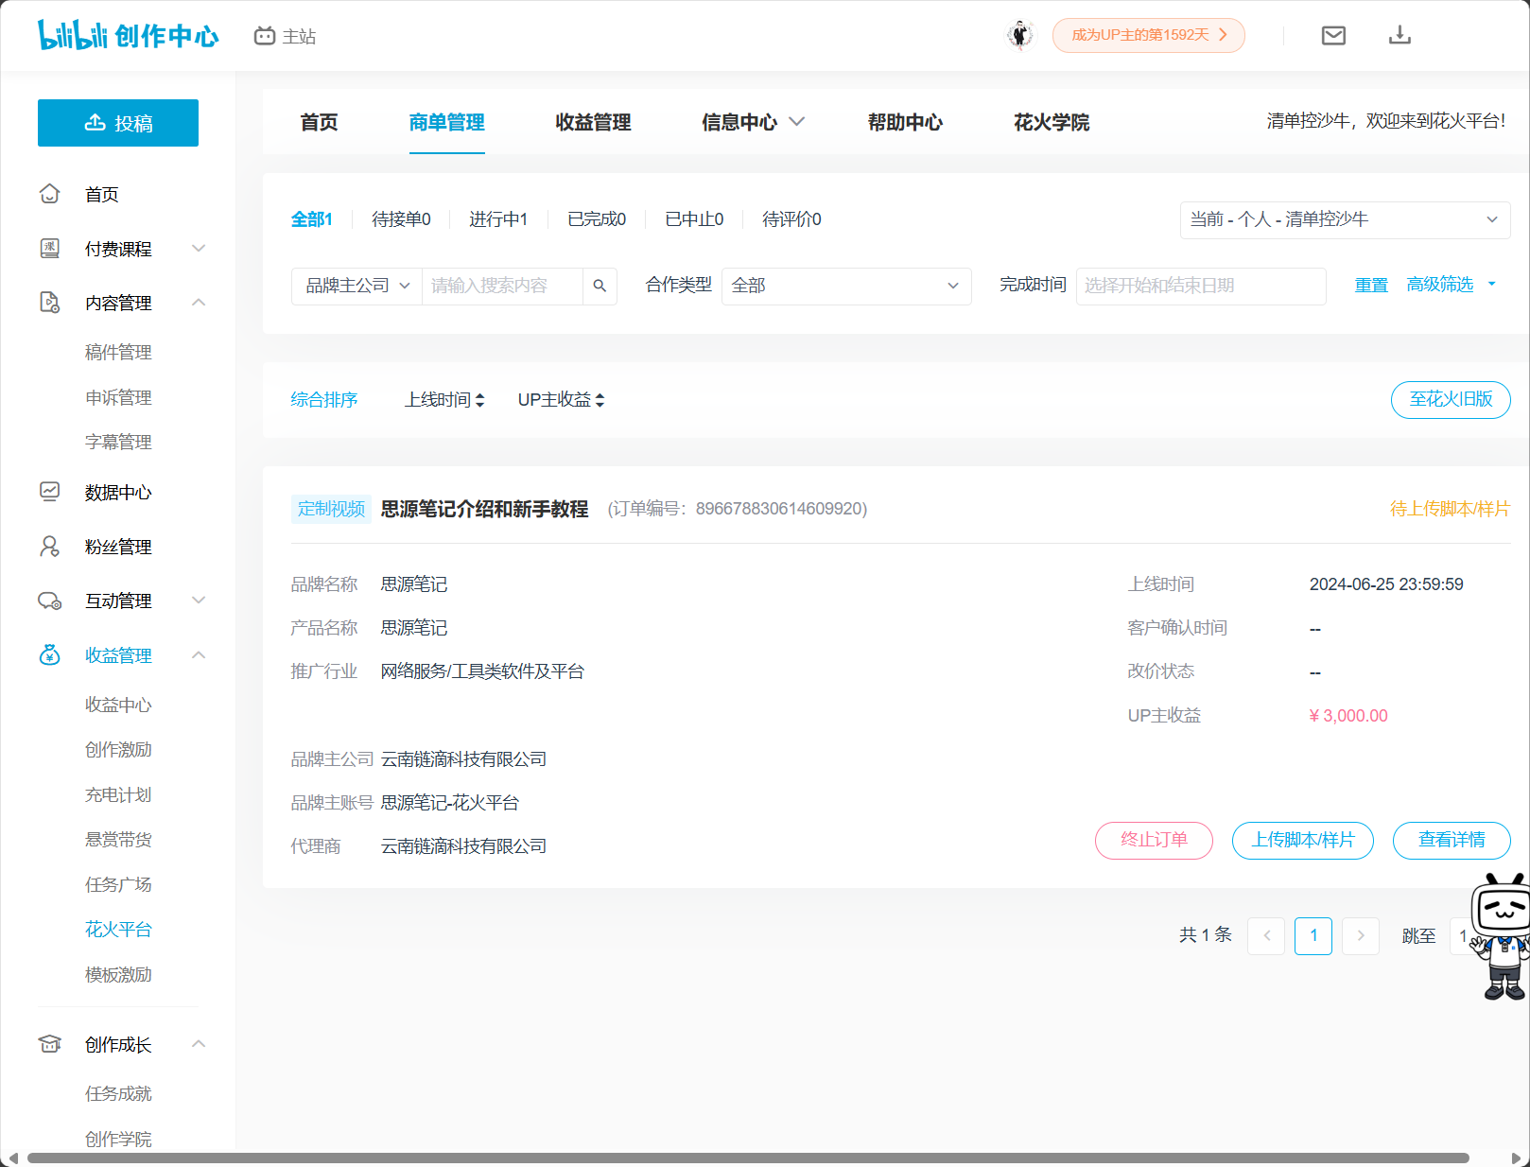Open the 当前-个人-清单控沙牛 account dropdown
The image size is (1530, 1167).
pyautogui.click(x=1345, y=219)
